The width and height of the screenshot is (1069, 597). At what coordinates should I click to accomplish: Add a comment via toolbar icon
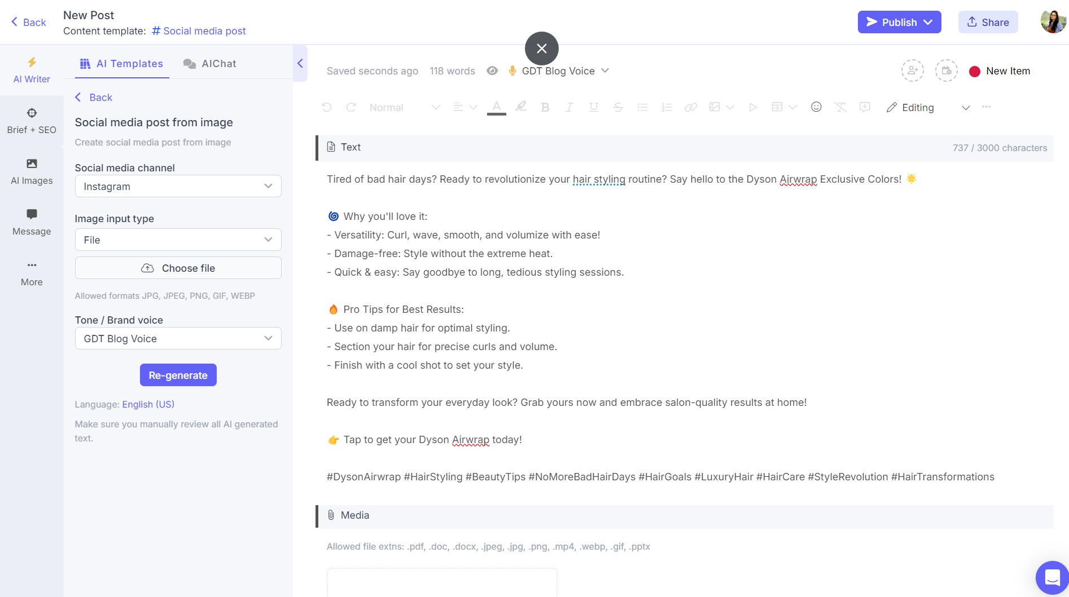click(865, 107)
